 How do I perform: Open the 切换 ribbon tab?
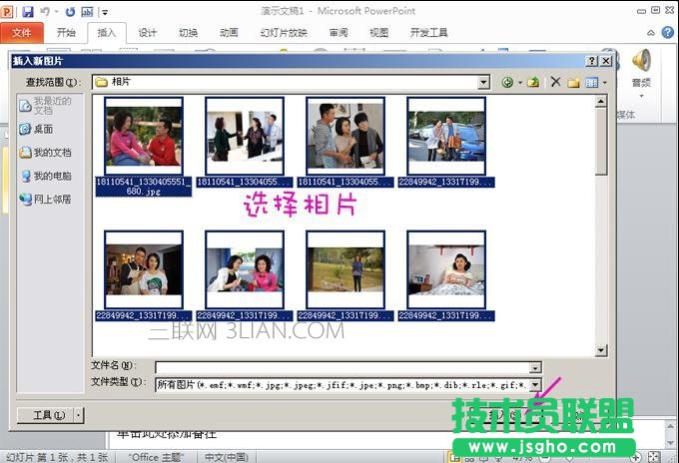point(188,33)
